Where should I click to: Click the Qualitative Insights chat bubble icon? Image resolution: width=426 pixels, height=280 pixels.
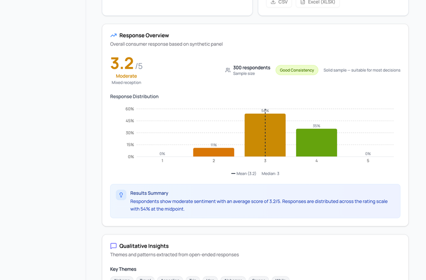tap(113, 246)
